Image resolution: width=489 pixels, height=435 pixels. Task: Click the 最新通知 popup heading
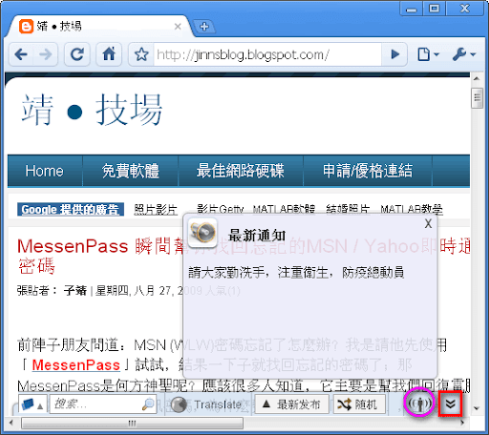[x=257, y=236]
